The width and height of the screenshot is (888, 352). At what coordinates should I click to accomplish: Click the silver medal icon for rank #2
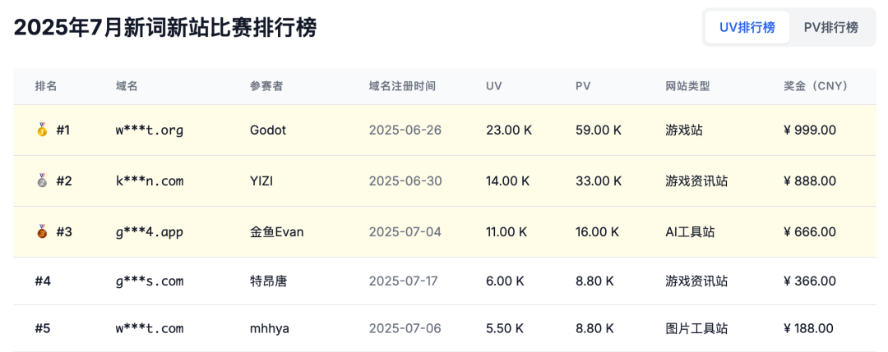[42, 181]
